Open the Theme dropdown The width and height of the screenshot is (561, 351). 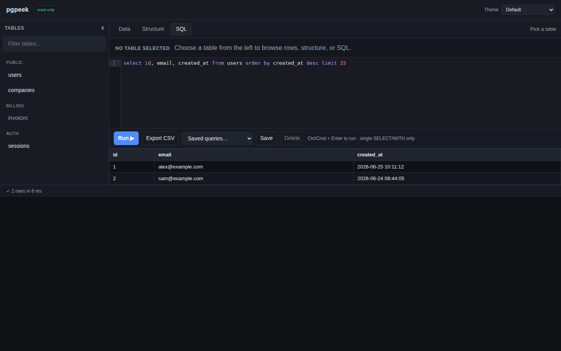click(528, 10)
